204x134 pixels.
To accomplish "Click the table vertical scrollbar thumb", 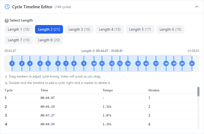I will (198, 92).
